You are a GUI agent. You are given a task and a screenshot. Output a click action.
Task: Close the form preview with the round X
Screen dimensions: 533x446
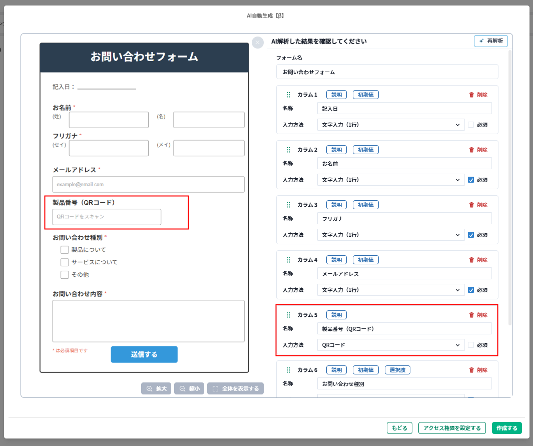tap(258, 43)
